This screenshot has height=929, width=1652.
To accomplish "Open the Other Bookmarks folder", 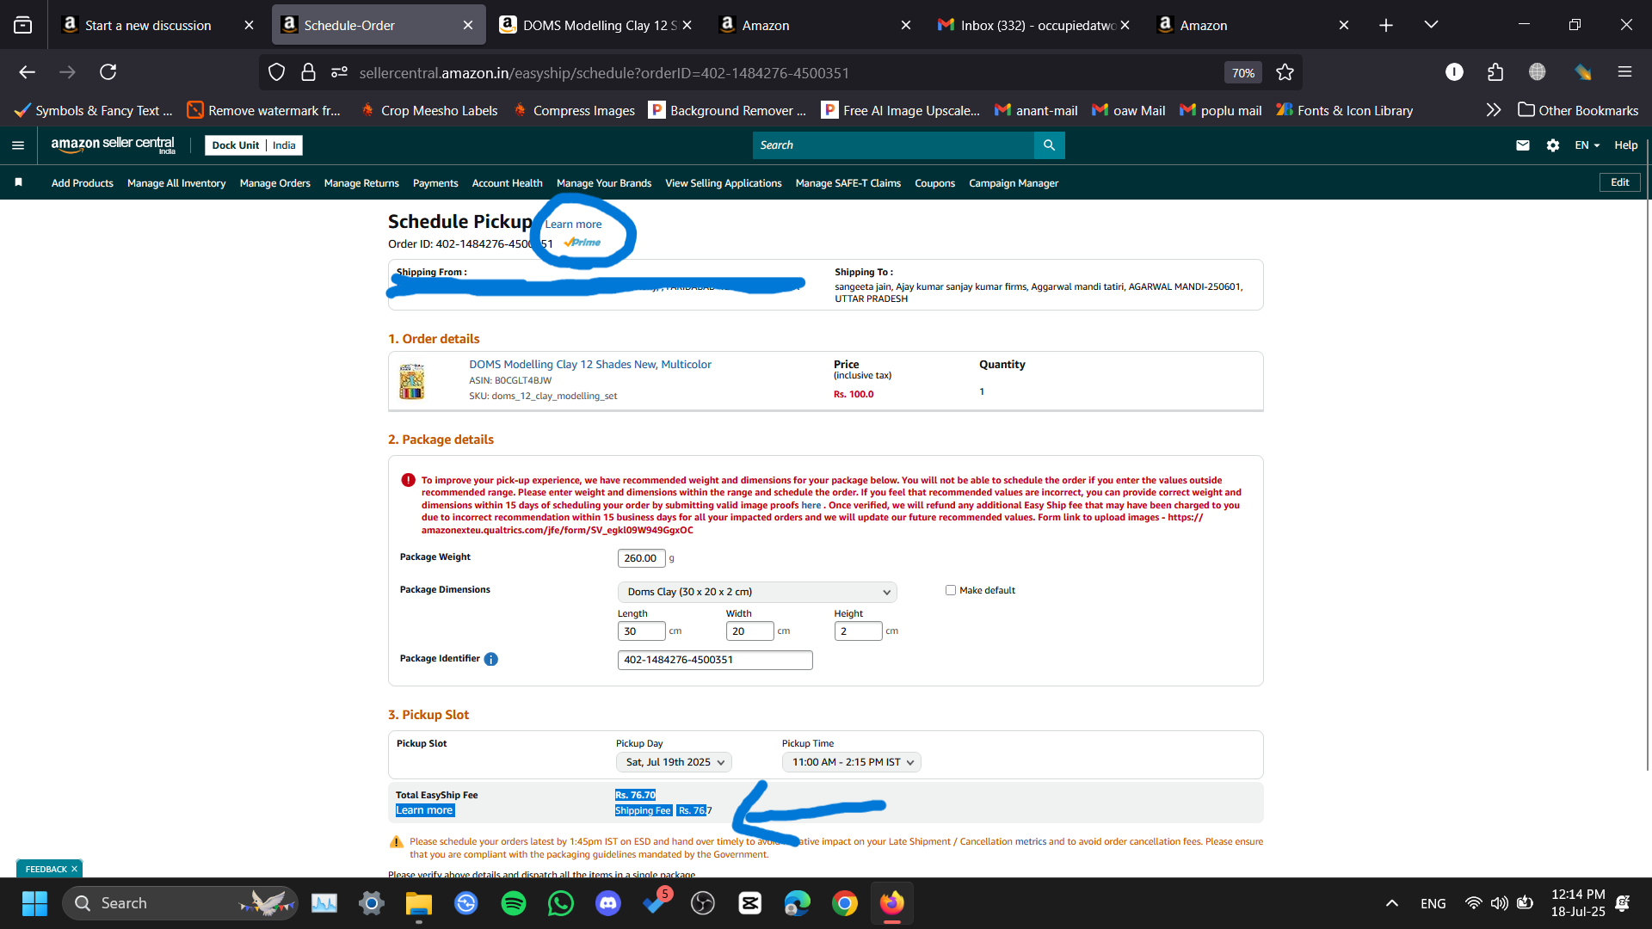I will pos(1578,110).
